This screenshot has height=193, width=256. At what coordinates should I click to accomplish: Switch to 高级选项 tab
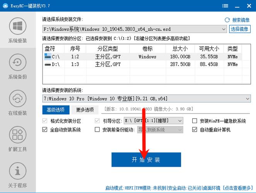(x=56, y=110)
